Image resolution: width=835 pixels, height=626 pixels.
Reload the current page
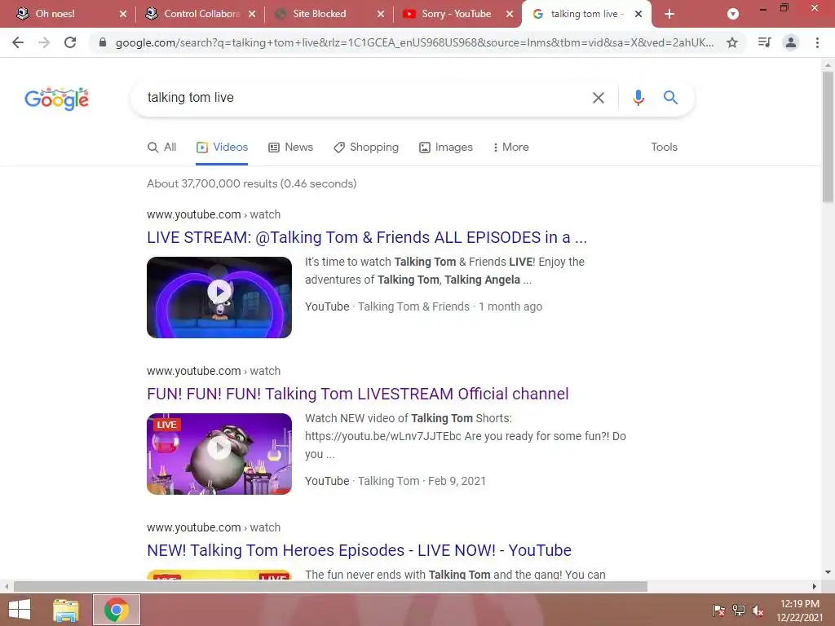click(70, 42)
